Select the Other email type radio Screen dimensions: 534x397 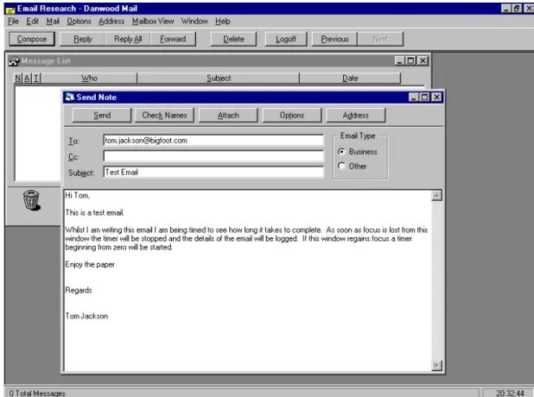coord(341,166)
